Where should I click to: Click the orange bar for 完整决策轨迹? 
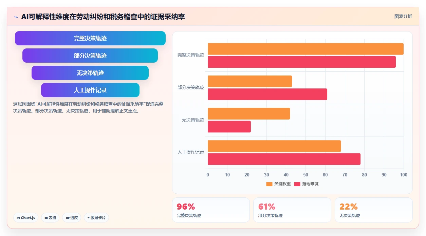(x=305, y=49)
